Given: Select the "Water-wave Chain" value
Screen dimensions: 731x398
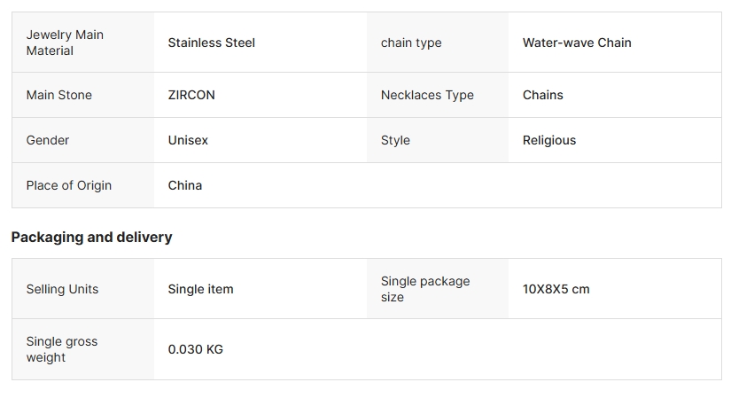Looking at the screenshot, I should 577,43.
